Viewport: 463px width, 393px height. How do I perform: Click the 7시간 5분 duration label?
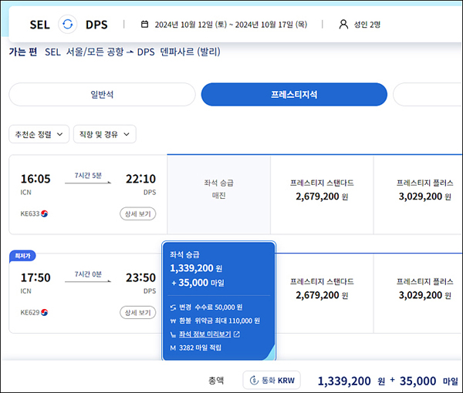click(88, 176)
